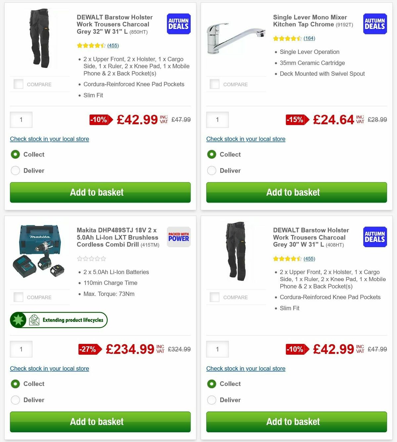Click the quantity field for the Makita drill
Screen dimensions: 397x442
(x=21, y=349)
